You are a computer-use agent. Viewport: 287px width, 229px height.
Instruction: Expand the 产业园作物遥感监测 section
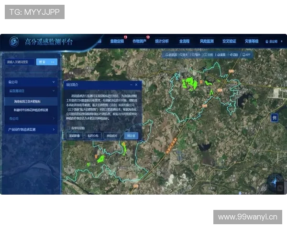pos(31,129)
